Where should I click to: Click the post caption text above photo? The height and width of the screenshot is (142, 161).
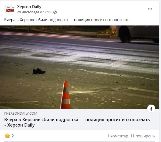tap(67, 20)
